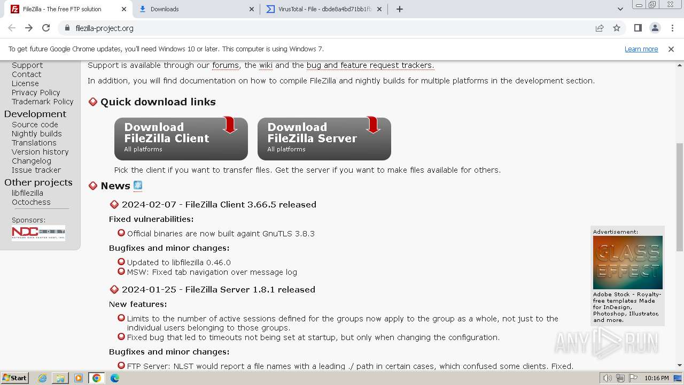Viewport: 684px width, 385px height.
Task: Switch to the Downloads tab
Action: [196, 9]
